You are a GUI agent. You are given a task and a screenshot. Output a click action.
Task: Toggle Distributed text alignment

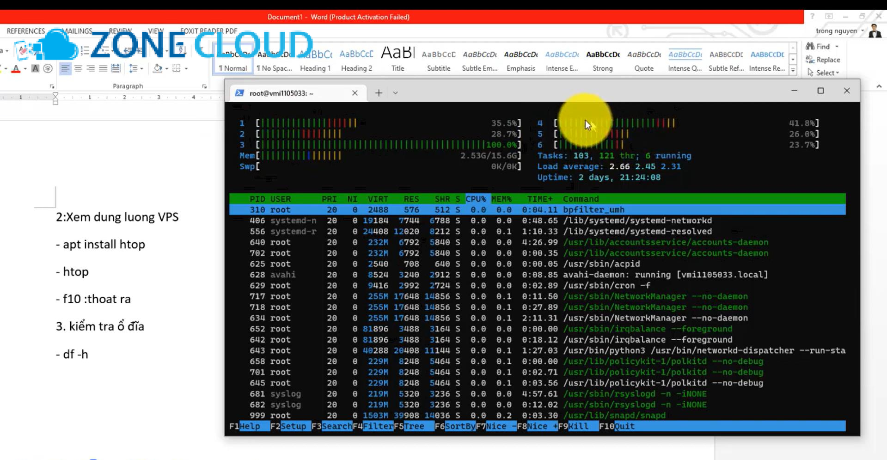click(x=116, y=68)
